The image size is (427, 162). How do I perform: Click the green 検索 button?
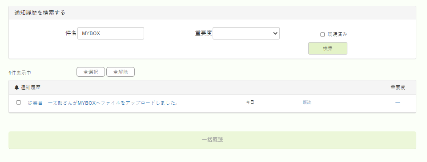point(328,48)
